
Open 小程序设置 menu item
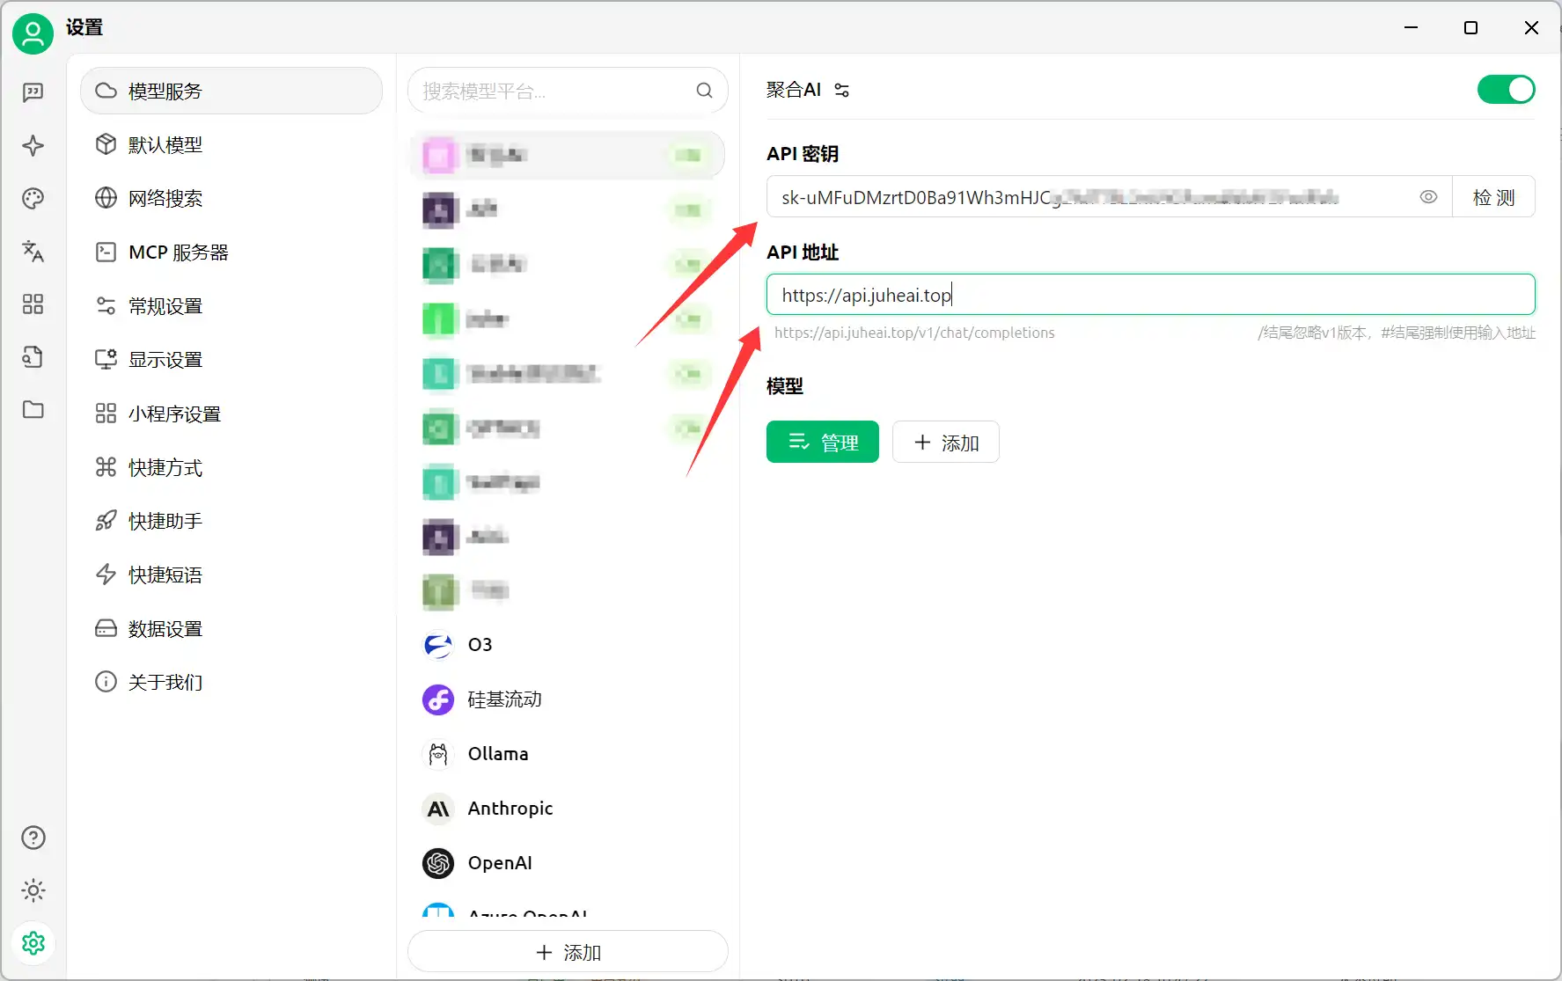(231, 414)
